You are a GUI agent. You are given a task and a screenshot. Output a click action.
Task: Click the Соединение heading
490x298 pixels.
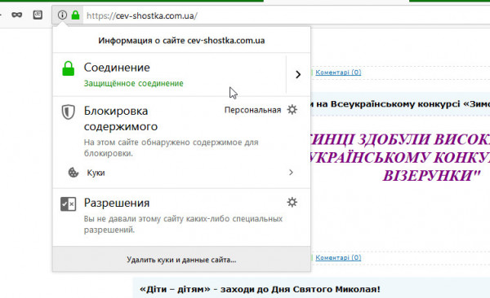117,68
